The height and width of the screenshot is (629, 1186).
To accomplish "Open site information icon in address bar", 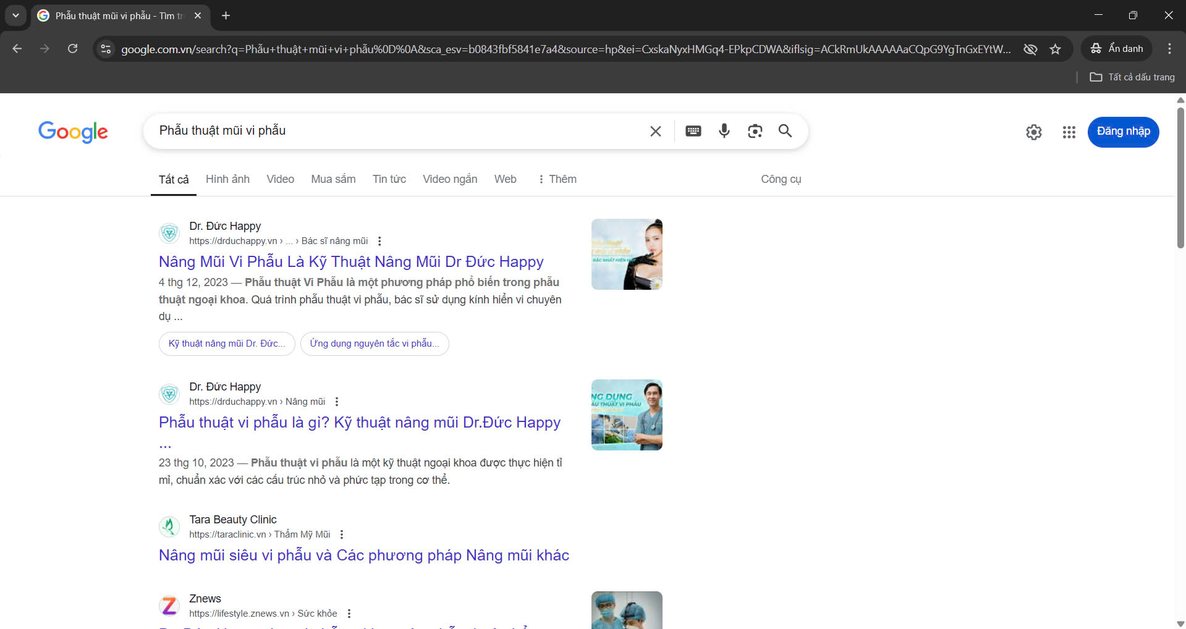I will 106,49.
